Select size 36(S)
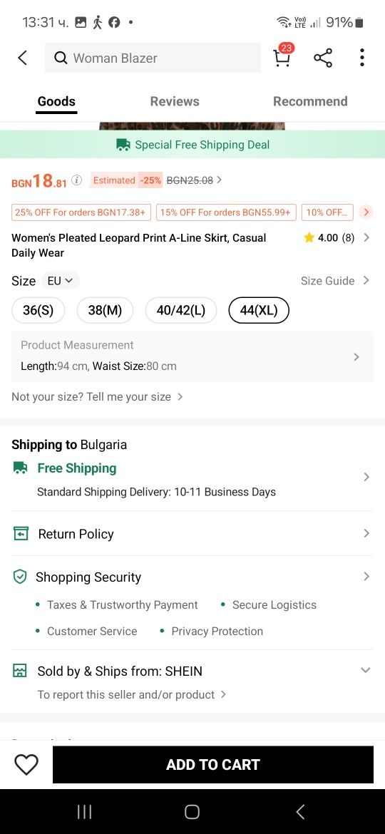Image resolution: width=385 pixels, height=834 pixels. point(38,310)
